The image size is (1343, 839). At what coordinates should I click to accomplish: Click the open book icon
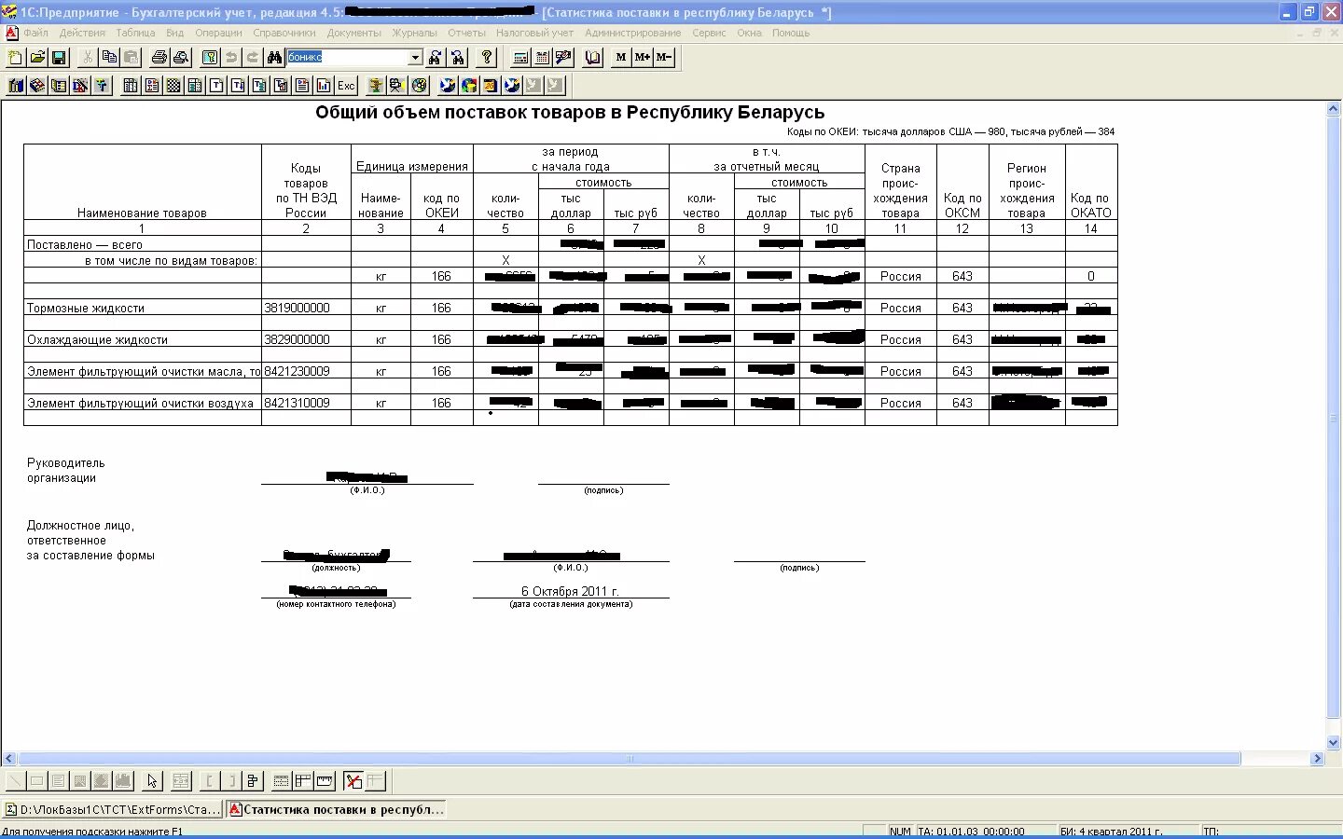pyautogui.click(x=592, y=57)
